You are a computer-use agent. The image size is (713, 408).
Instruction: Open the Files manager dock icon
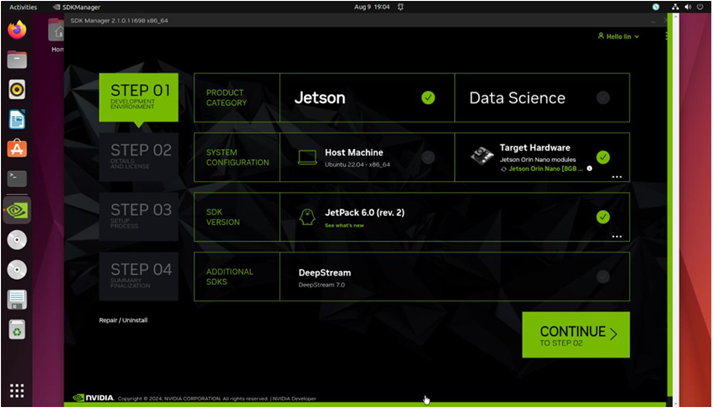click(x=17, y=60)
